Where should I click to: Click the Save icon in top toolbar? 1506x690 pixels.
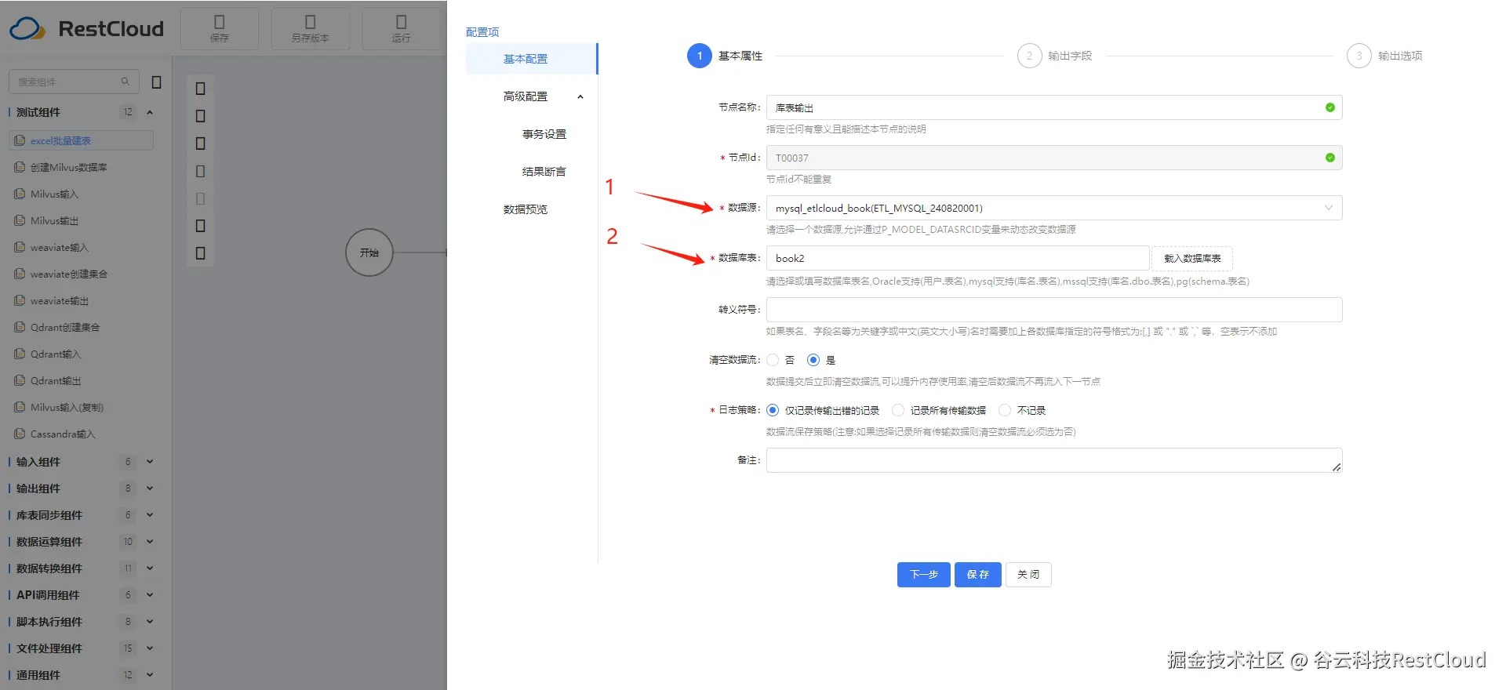point(220,22)
